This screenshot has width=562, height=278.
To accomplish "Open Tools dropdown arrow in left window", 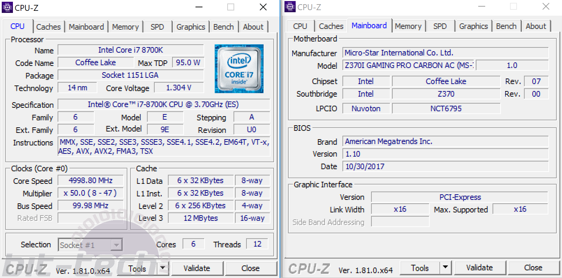I will pos(163,268).
